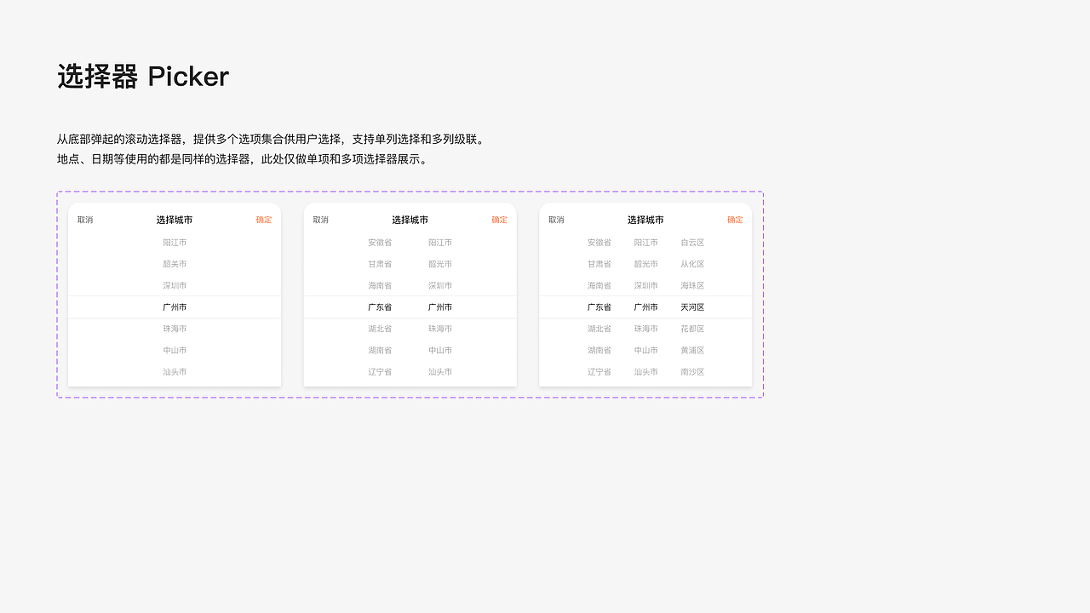Viewport: 1090px width, 613px height.
Task: Select 深圳市 in the two-column picker
Action: coord(439,285)
